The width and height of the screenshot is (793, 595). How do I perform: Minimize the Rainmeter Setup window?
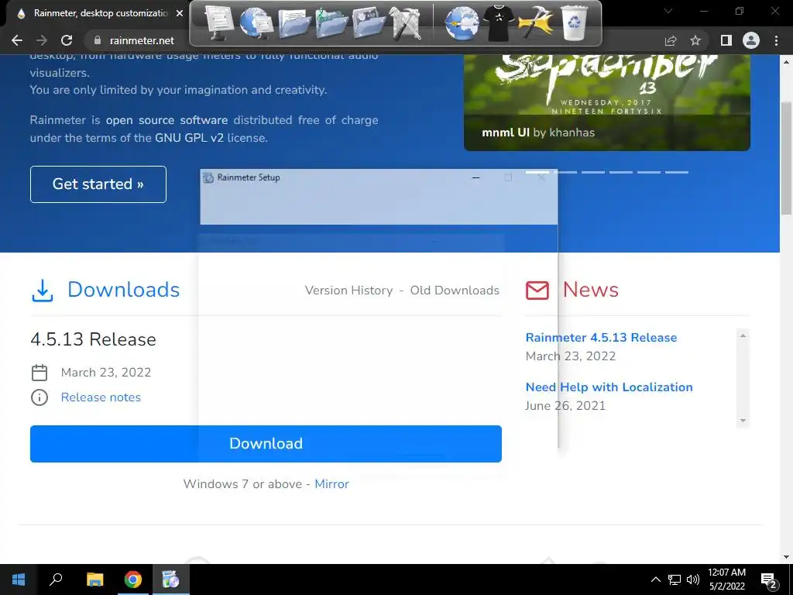(475, 177)
